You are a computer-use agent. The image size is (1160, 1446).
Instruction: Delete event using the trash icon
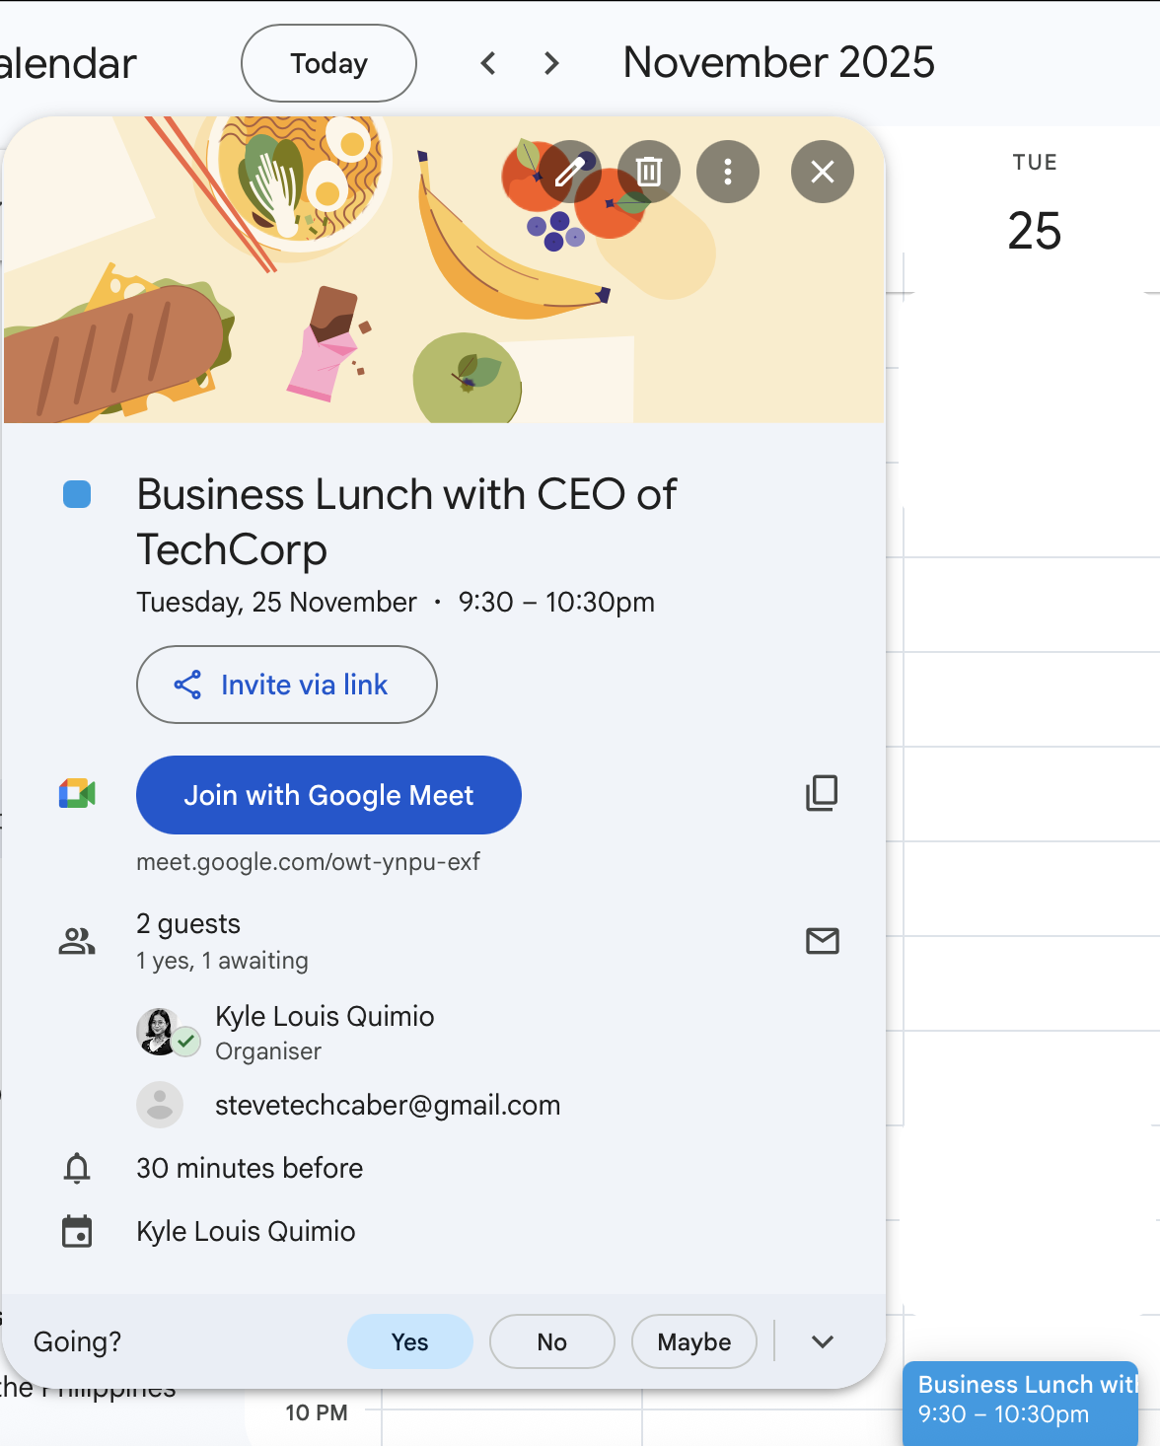[649, 172]
